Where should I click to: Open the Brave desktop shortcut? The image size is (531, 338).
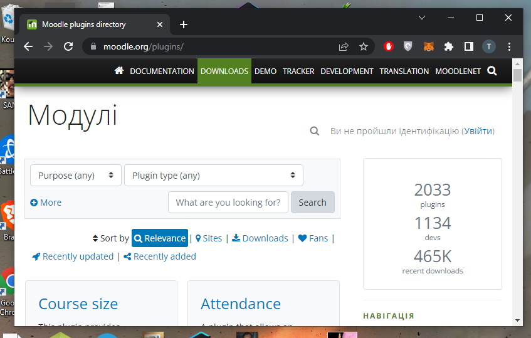pos(7,220)
